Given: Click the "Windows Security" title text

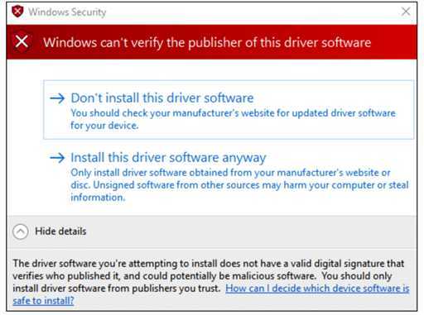Looking at the screenshot, I should tap(67, 12).
